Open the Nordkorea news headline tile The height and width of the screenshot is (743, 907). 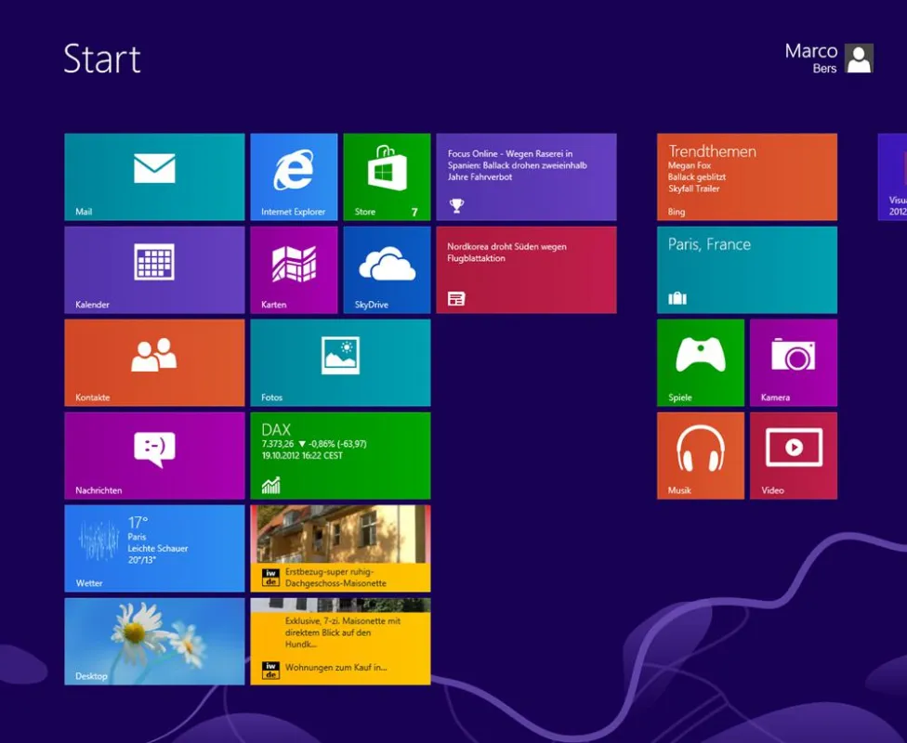526,270
